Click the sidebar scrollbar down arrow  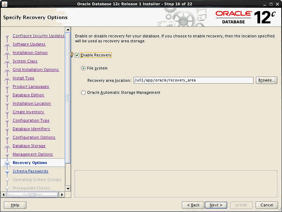pyautogui.click(x=68, y=189)
